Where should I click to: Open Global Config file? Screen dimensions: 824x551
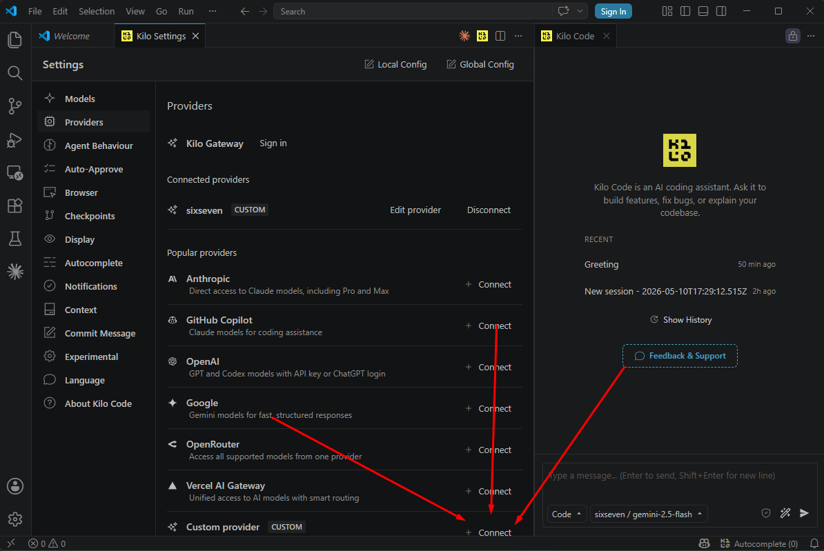coord(480,64)
